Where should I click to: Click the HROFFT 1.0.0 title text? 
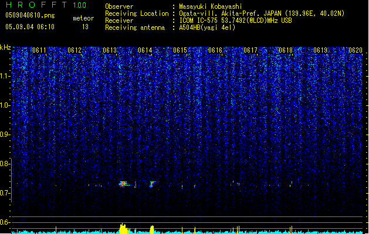46,5
